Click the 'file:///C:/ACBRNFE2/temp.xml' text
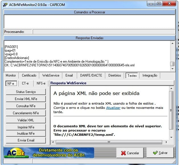The height and width of the screenshot is (165, 179). (84, 135)
